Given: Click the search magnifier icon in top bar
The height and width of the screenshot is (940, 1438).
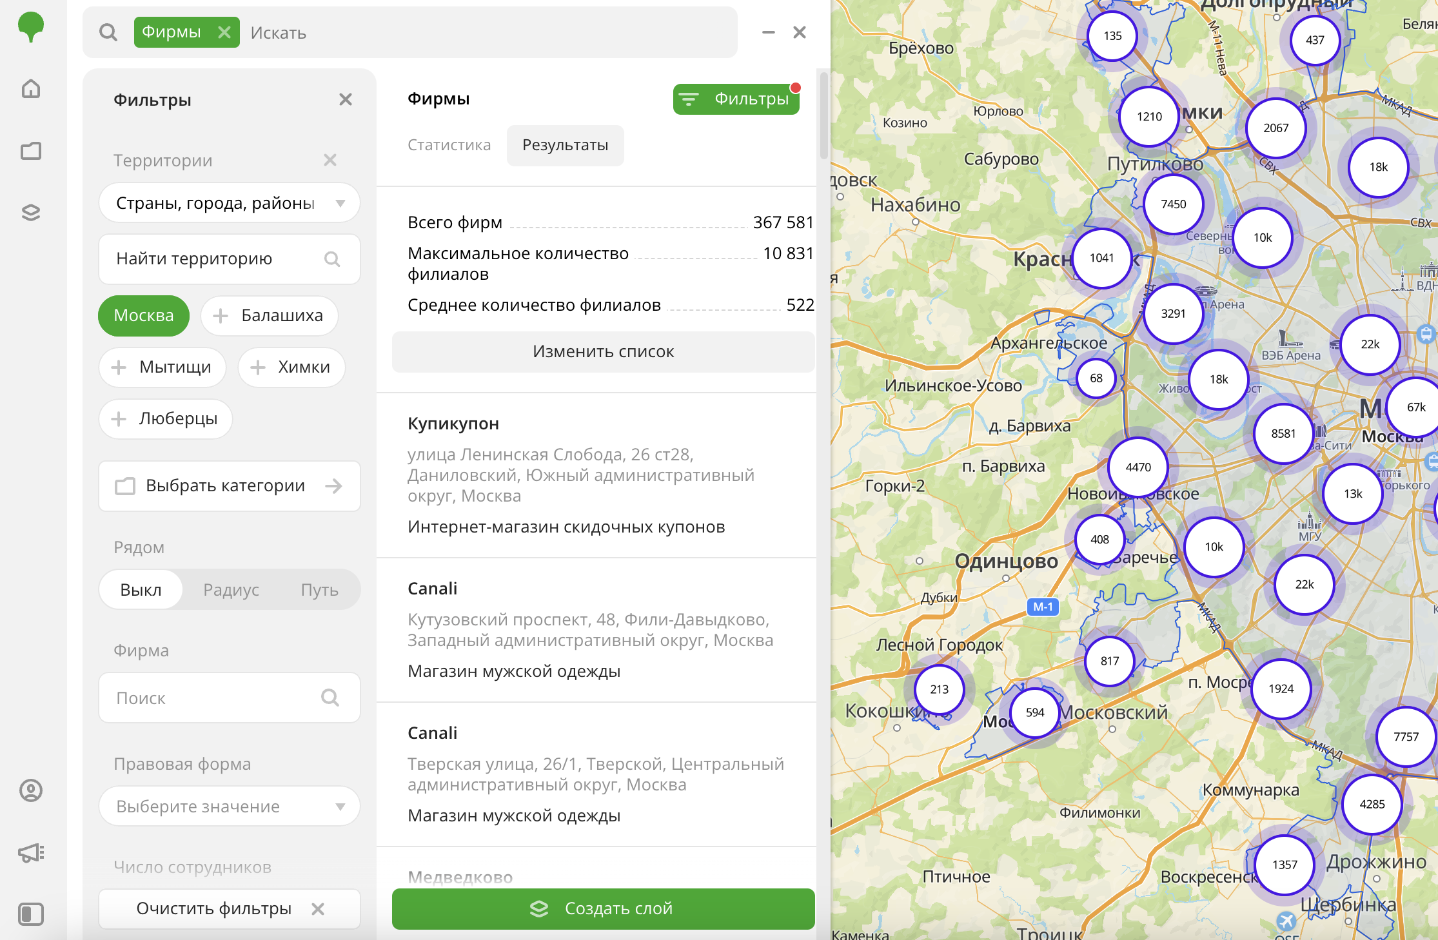Looking at the screenshot, I should (x=108, y=32).
